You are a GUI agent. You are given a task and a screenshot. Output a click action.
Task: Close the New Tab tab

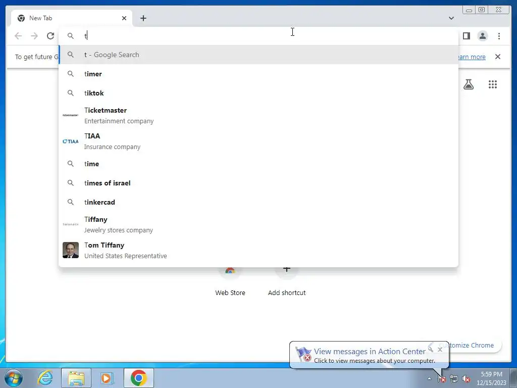click(124, 18)
